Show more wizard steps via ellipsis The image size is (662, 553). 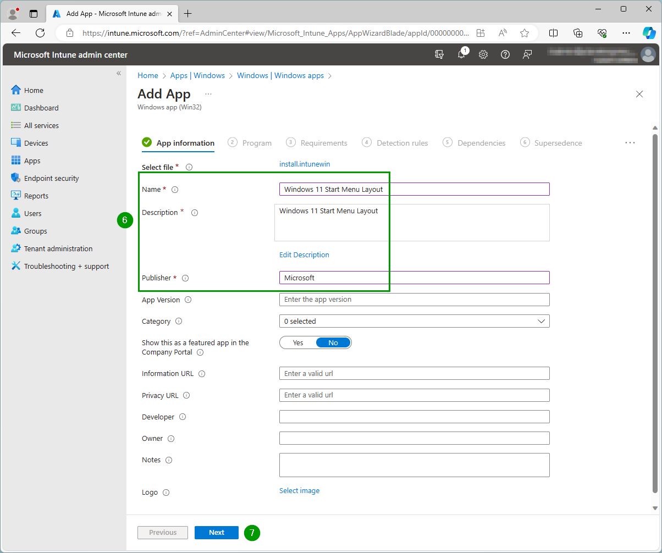(x=630, y=143)
